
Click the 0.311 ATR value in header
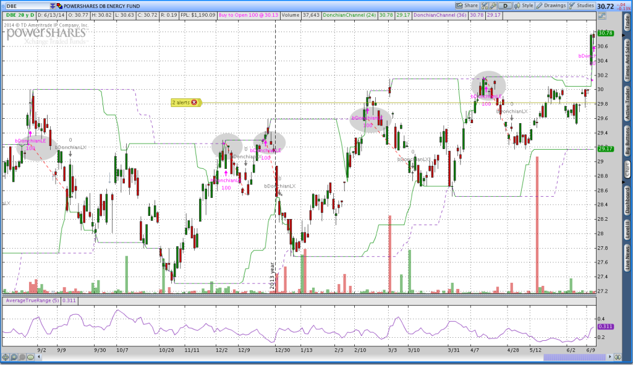point(69,301)
